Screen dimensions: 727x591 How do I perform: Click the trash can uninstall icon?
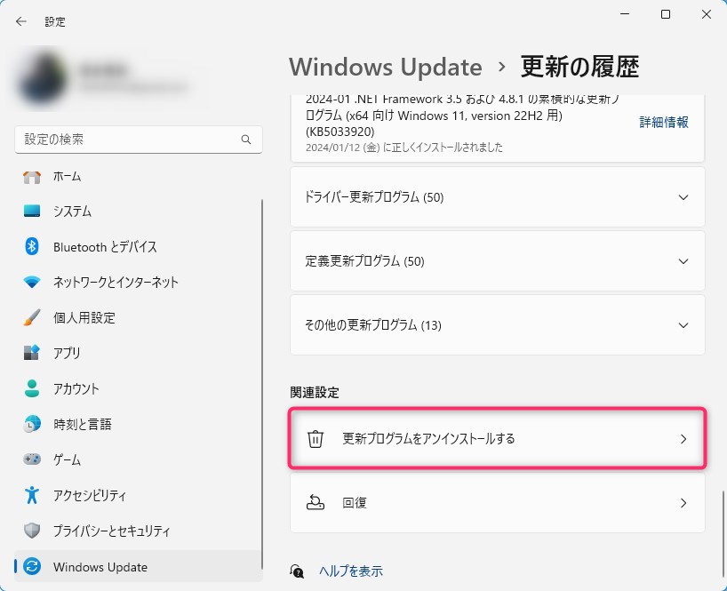tap(316, 439)
